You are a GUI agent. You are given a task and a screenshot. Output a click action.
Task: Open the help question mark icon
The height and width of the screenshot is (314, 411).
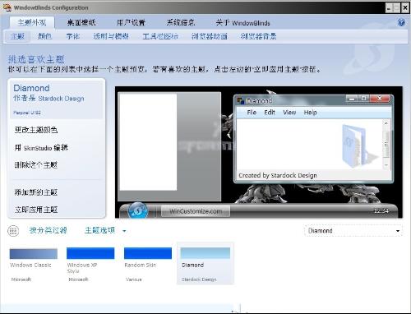[401, 22]
